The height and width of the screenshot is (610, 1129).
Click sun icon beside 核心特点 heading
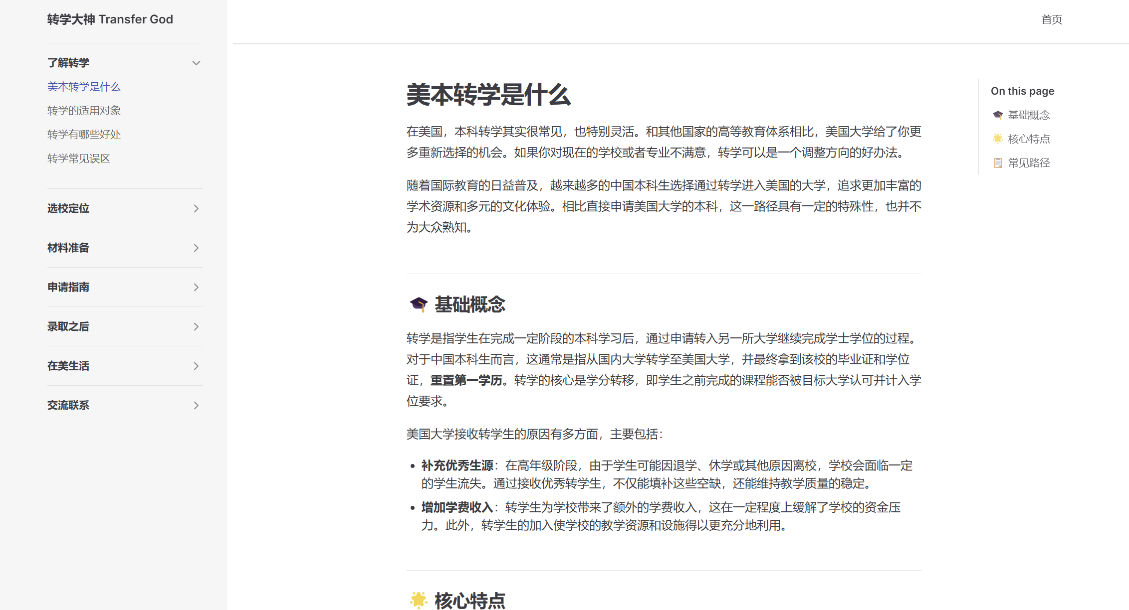coord(418,600)
